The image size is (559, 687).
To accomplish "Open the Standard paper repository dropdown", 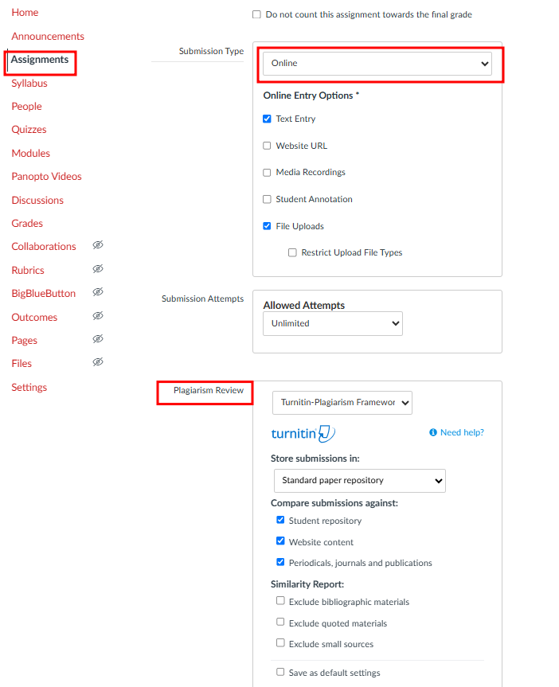I will [x=359, y=481].
